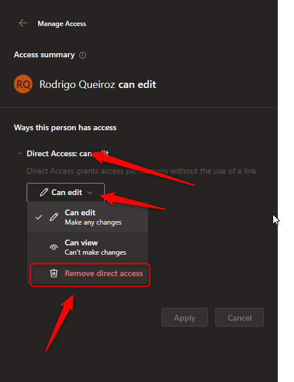
Task: Click the RQ orange avatar circle
Action: click(x=23, y=84)
